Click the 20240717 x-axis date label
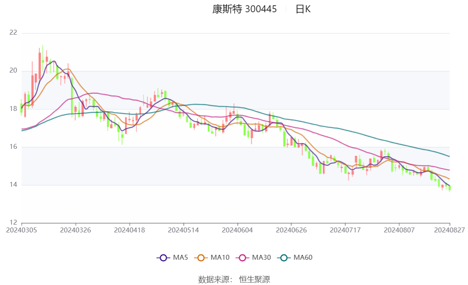 click(x=345, y=230)
